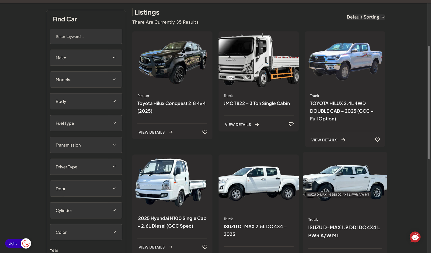Click the Find Car heading
Image resolution: width=431 pixels, height=253 pixels.
pos(65,19)
